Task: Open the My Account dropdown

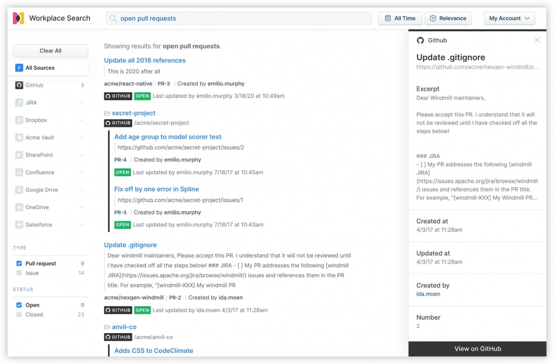Action: [510, 18]
